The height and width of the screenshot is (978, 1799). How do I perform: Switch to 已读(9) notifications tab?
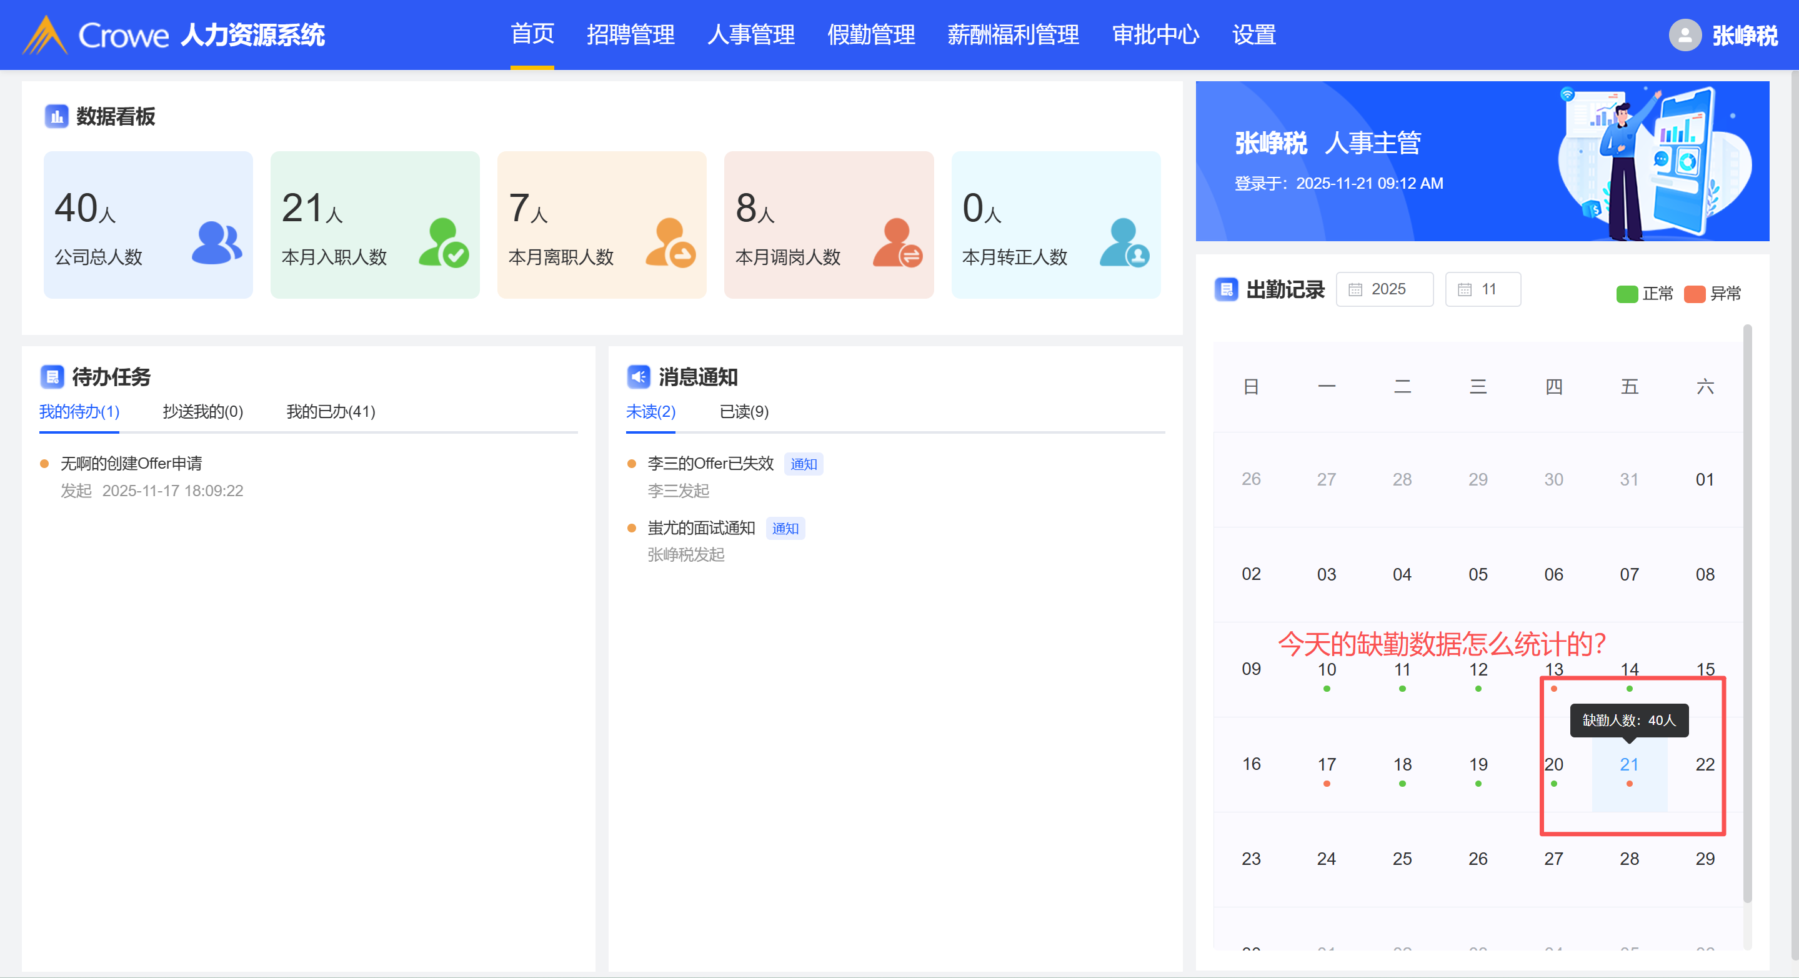[x=744, y=411]
